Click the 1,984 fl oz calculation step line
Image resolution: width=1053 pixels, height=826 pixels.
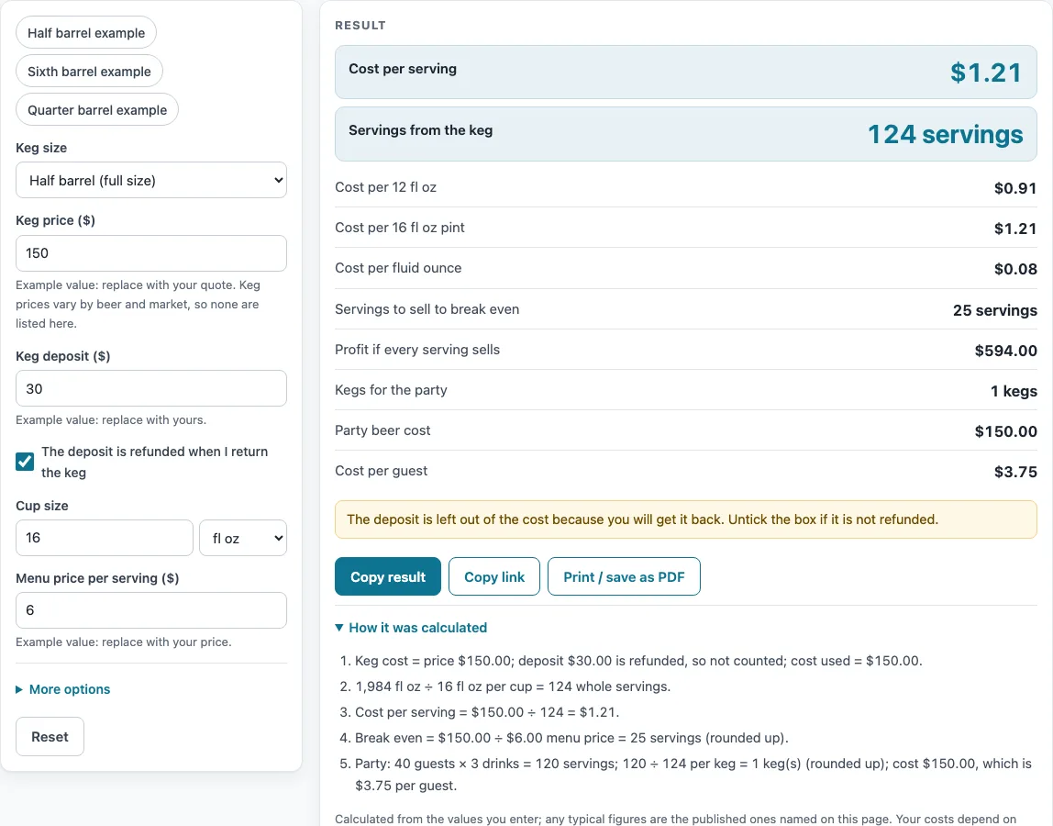[x=513, y=686]
